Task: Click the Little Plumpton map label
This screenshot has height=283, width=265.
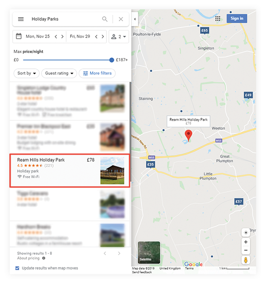Action: 208,176
